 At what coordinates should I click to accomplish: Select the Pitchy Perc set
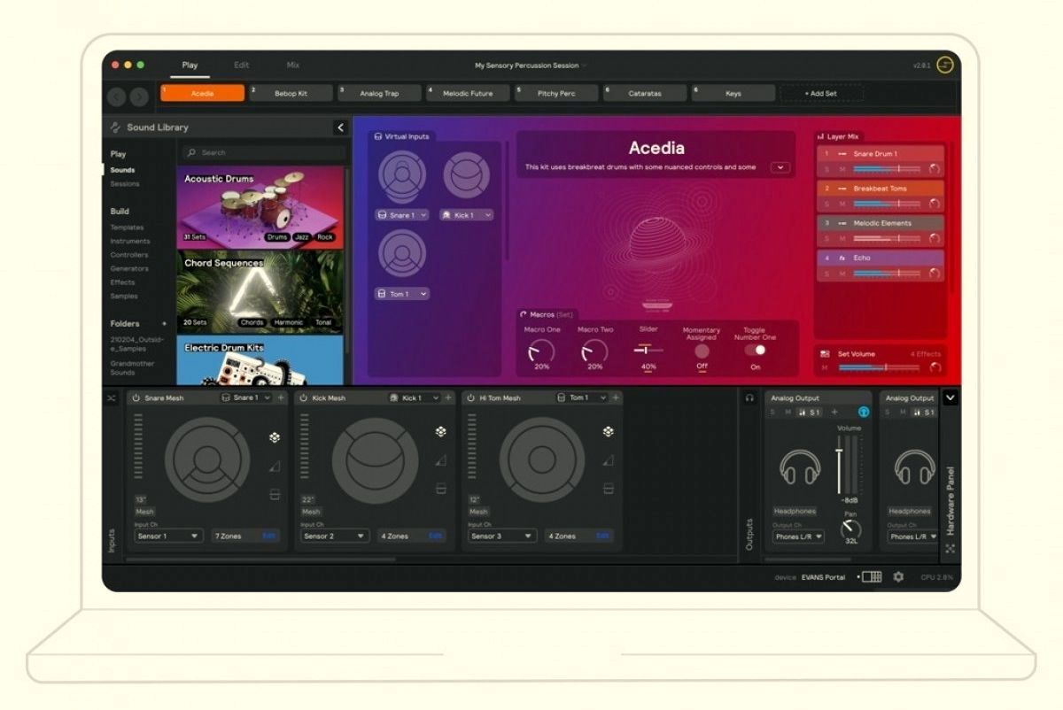point(556,93)
